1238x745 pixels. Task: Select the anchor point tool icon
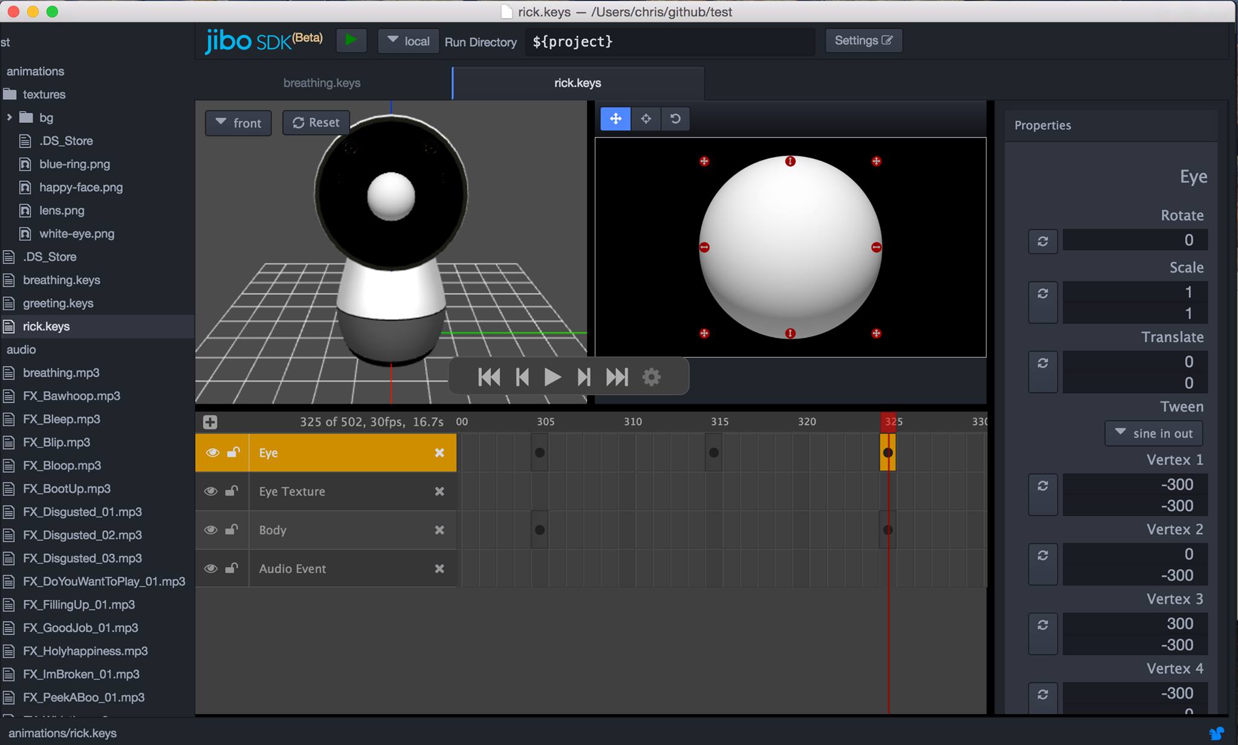646,119
